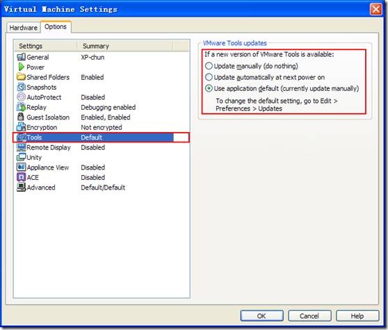Click the Remote Display monitor icon

coord(21,147)
